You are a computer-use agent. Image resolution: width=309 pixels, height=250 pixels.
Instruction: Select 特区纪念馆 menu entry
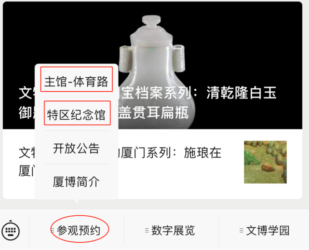coord(77,115)
